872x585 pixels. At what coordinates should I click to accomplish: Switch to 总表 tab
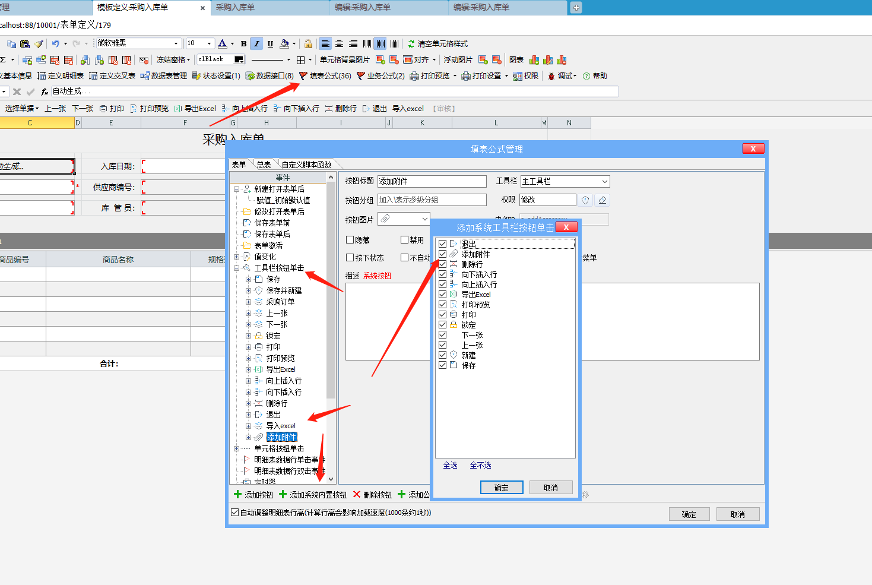pos(264,165)
